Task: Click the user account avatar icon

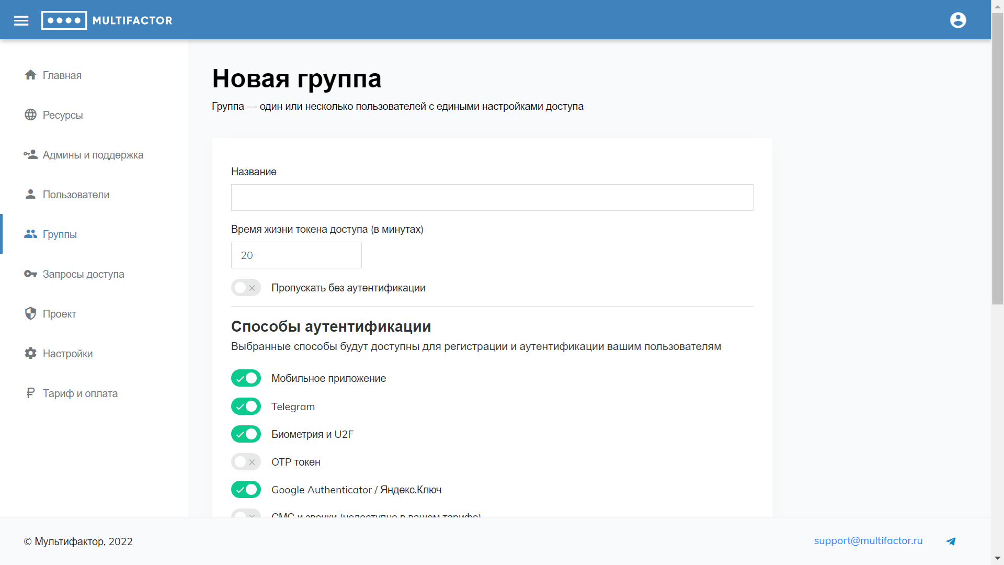Action: 957,20
